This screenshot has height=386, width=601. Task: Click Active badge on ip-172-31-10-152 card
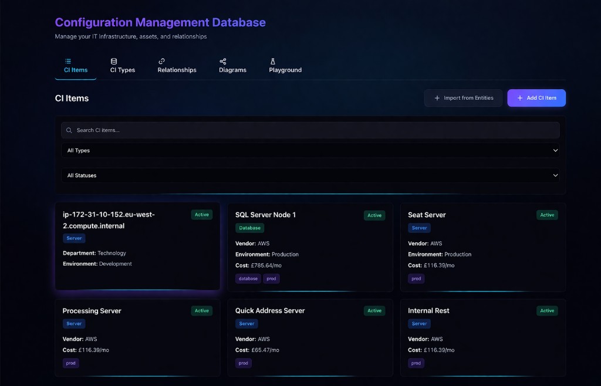coord(202,215)
